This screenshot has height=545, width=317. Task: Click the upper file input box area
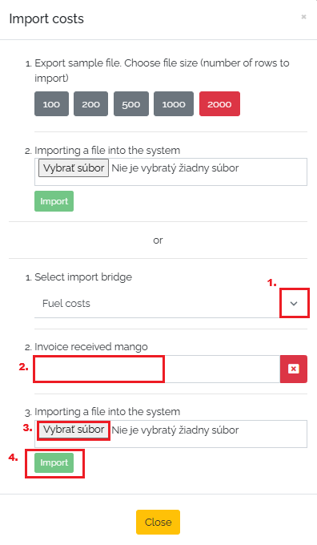[171, 172]
